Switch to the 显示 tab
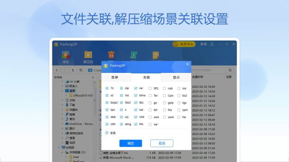289x162 pixels. (x=176, y=77)
